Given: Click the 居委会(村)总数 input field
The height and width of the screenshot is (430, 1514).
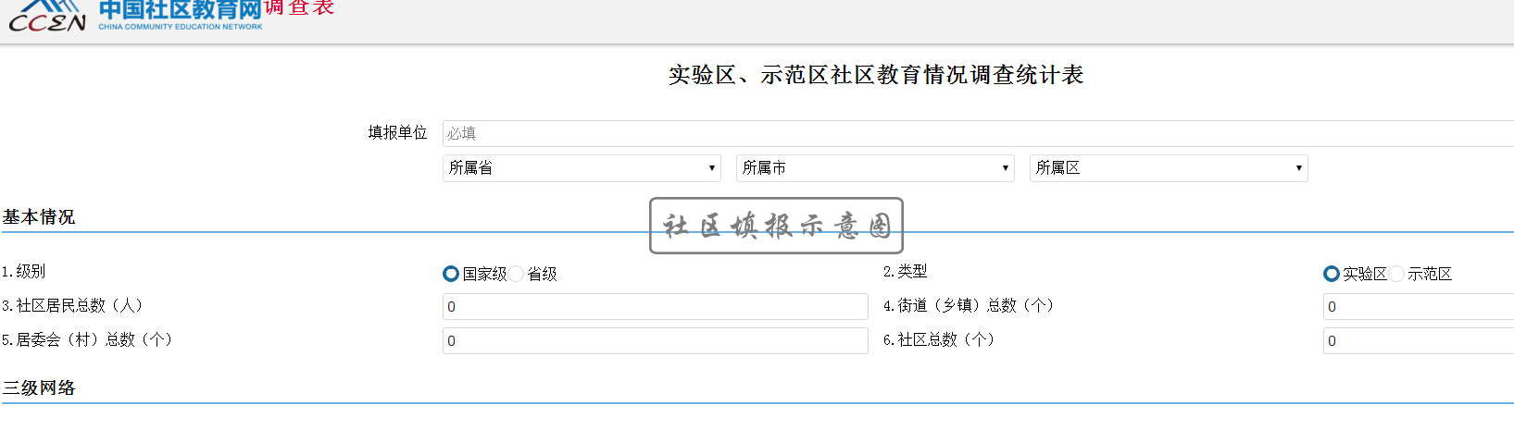Looking at the screenshot, I should (x=656, y=341).
